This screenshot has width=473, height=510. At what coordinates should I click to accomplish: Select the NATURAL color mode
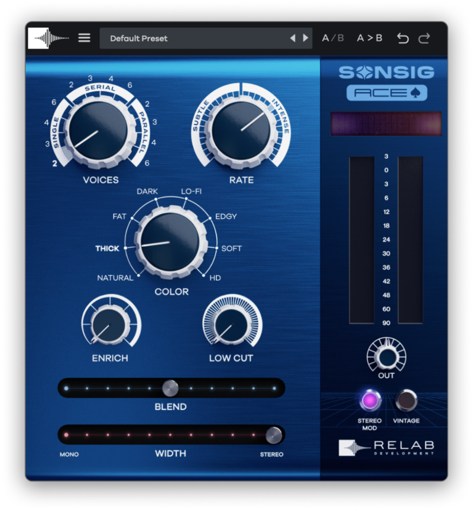click(115, 278)
